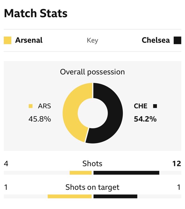Click the Arsenal team name
The height and width of the screenshot is (209, 185).
coord(29,40)
